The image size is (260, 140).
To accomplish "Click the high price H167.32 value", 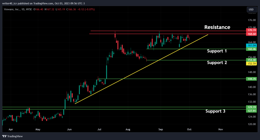I will coord(50,9).
